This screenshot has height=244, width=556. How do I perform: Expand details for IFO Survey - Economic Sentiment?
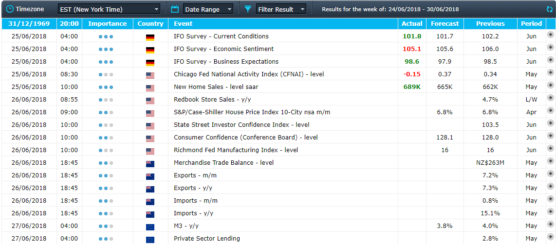[550, 48]
